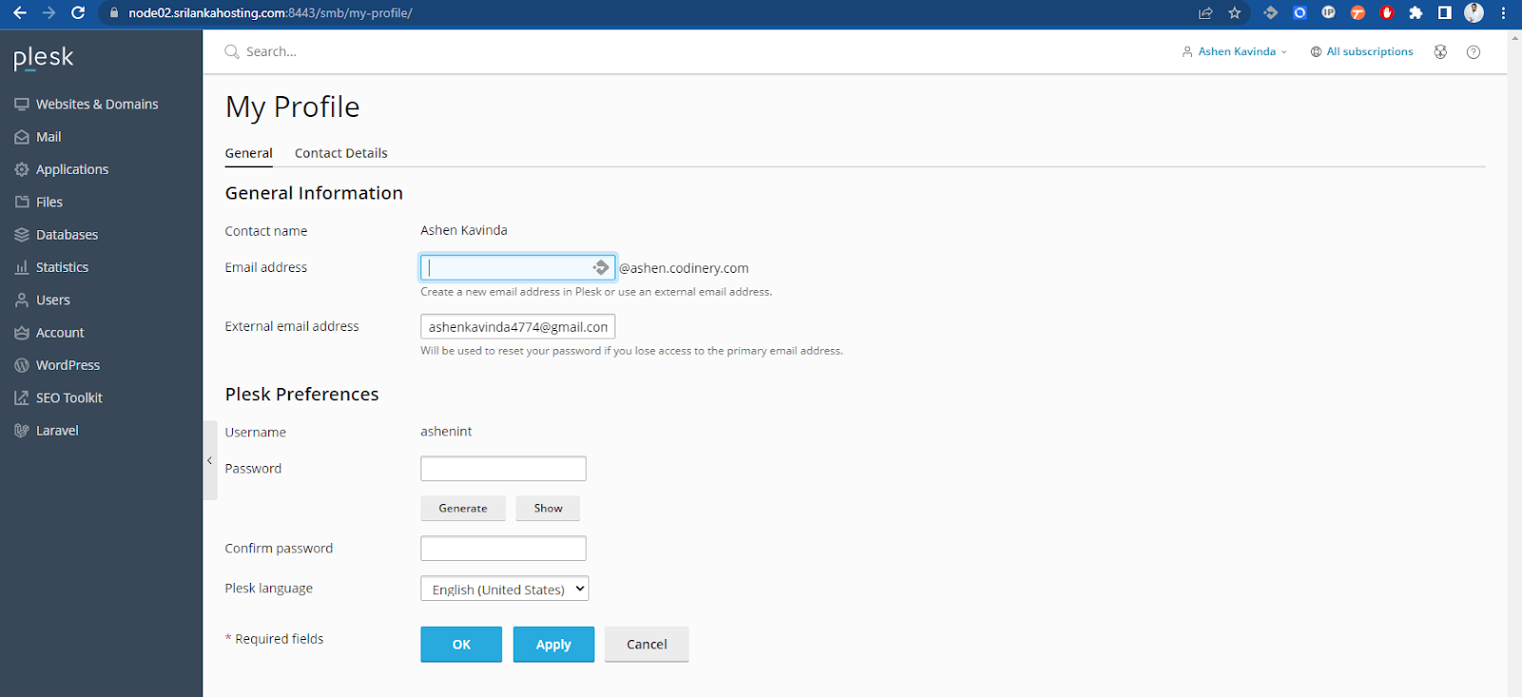Open the Ashen Kavinda account menu
Image resolution: width=1522 pixels, height=697 pixels.
tap(1236, 52)
